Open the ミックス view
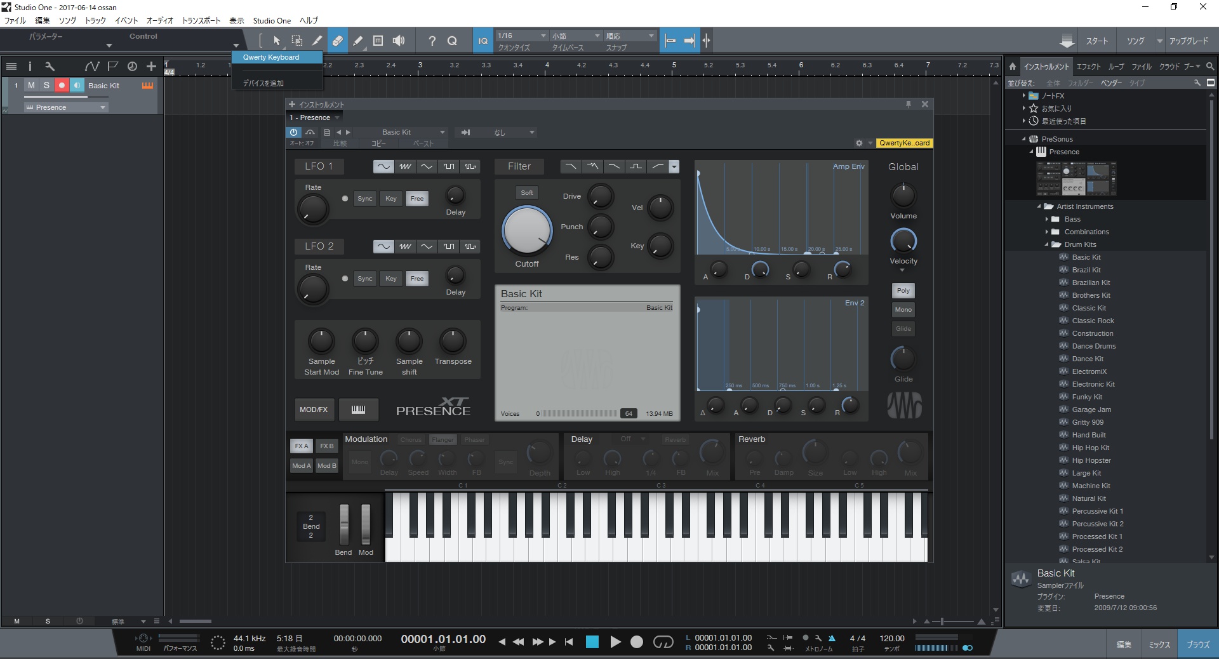The image size is (1219, 659). tap(1159, 644)
